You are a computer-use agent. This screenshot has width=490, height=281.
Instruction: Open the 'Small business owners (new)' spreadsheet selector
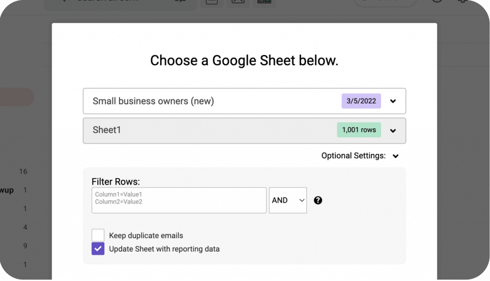click(213, 101)
